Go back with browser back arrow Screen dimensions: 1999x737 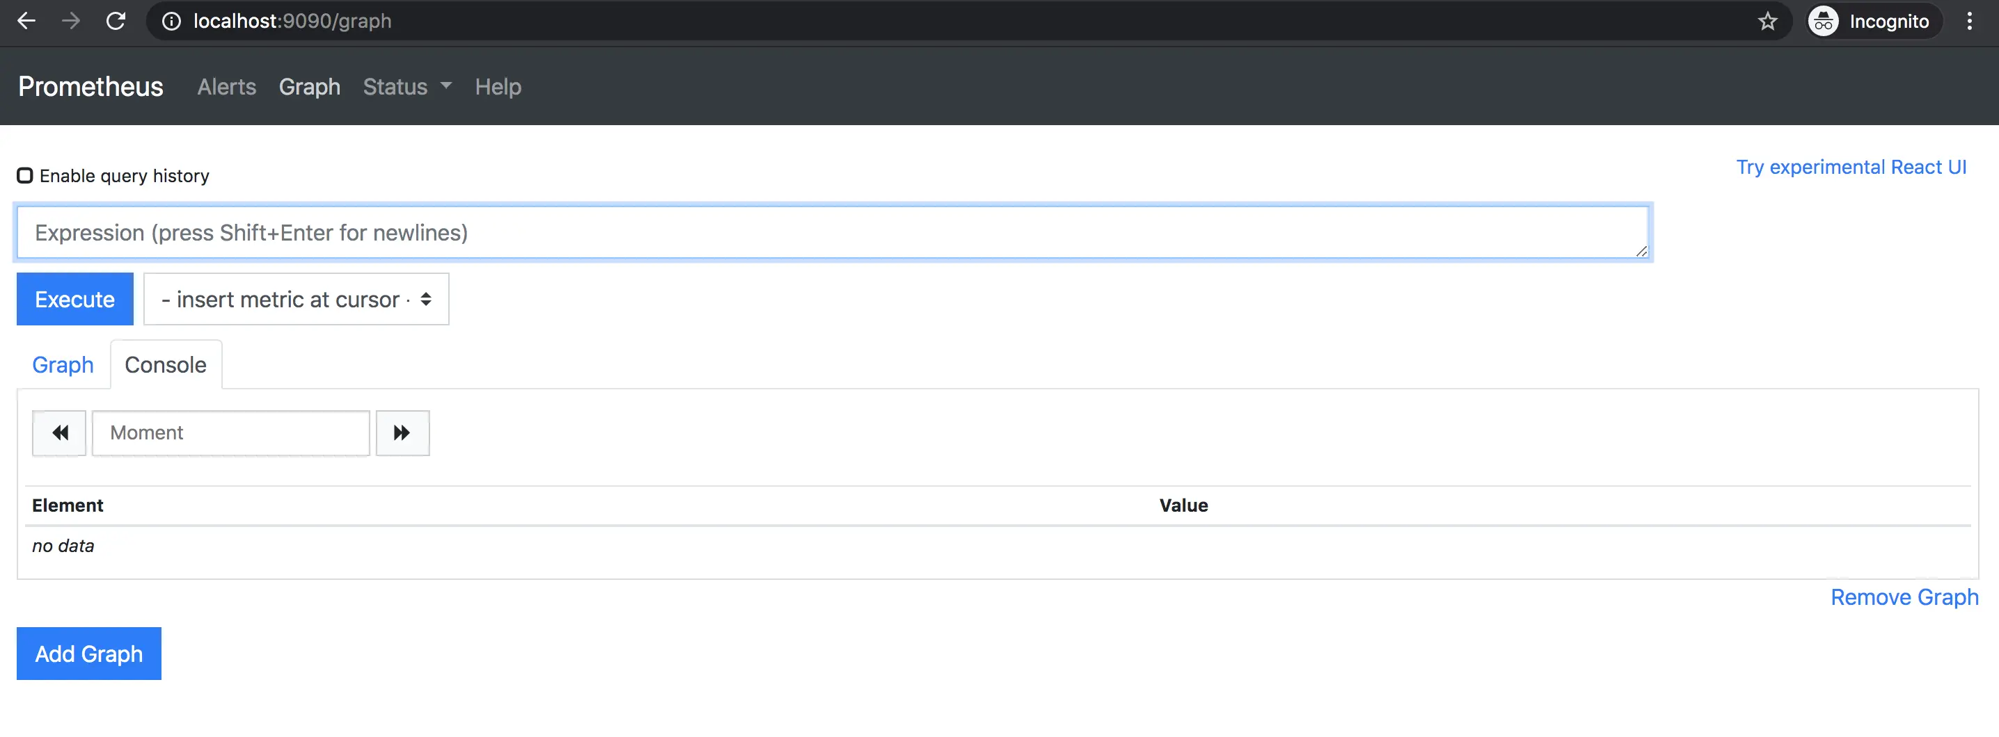tap(26, 21)
